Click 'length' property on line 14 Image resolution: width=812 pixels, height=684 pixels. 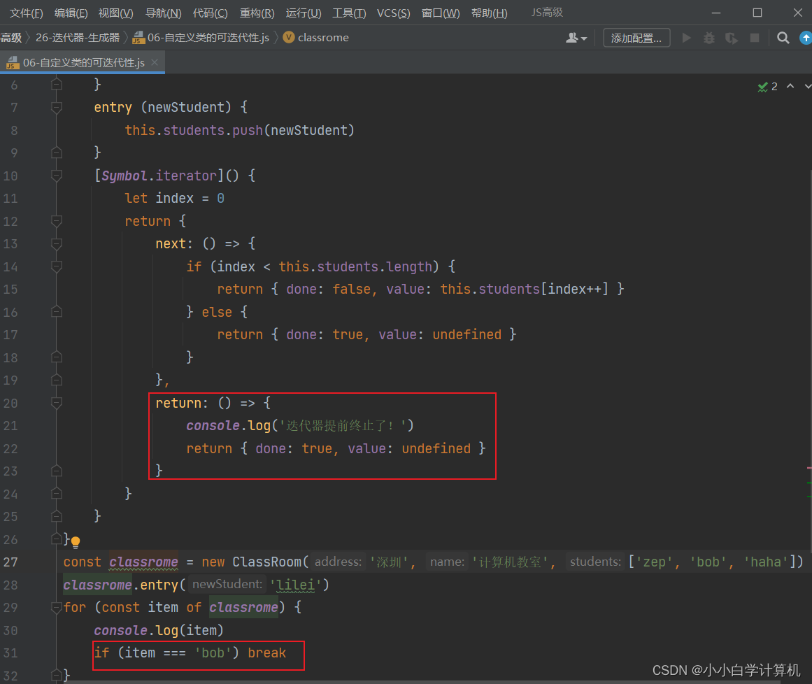coord(409,266)
